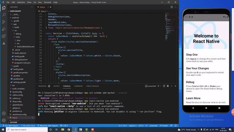Open the Manage gear icon
234x132 pixels.
click(x=4, y=120)
